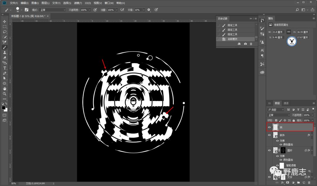Switch to the 3D panel tab

[x=269, y=103]
